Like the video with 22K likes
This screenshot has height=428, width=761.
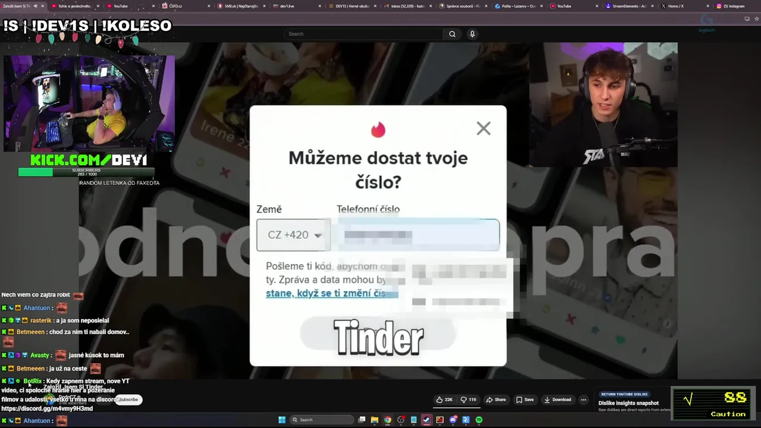444,399
